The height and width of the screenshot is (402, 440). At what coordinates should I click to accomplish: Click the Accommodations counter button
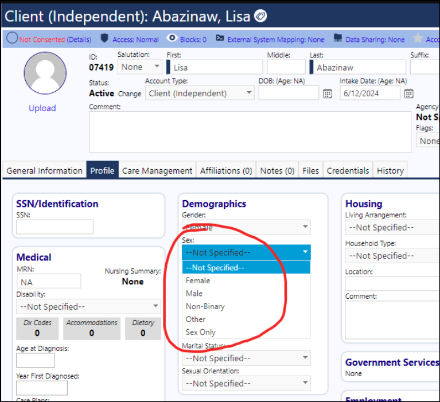coord(92,329)
